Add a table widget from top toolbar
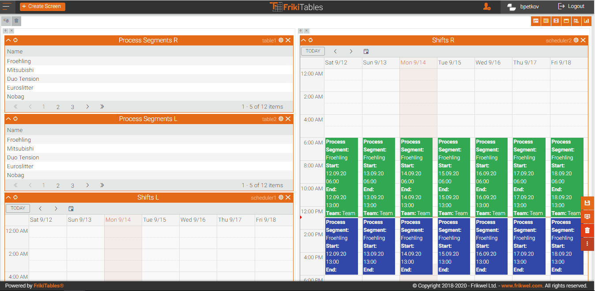Screen dimensions: 595x291 coord(535,21)
